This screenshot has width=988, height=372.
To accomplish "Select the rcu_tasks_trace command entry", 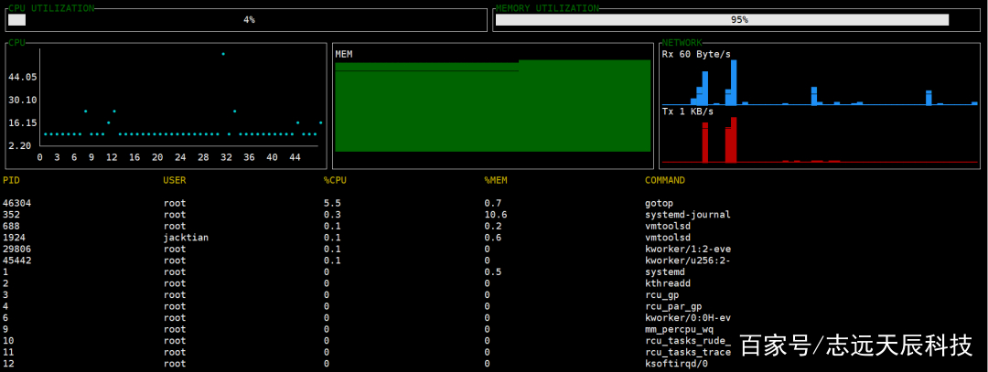I will click(687, 352).
